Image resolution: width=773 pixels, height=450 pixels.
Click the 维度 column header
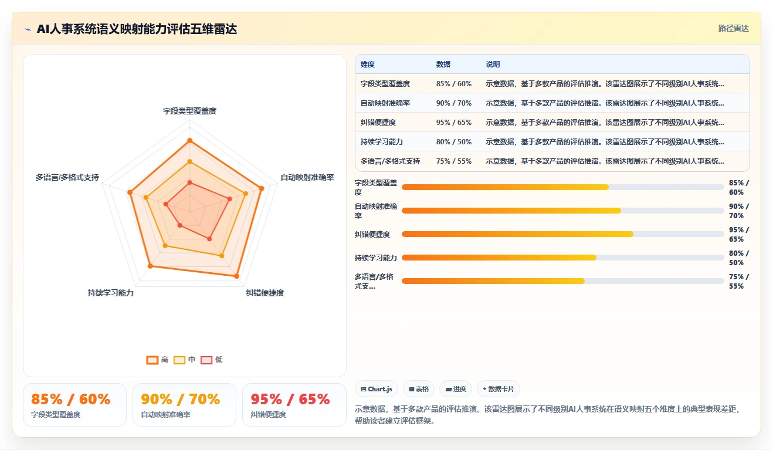368,65
